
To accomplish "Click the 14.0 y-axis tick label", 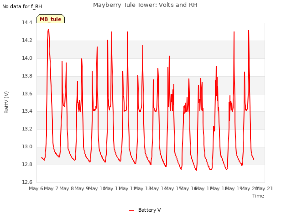I will pos(27,58).
